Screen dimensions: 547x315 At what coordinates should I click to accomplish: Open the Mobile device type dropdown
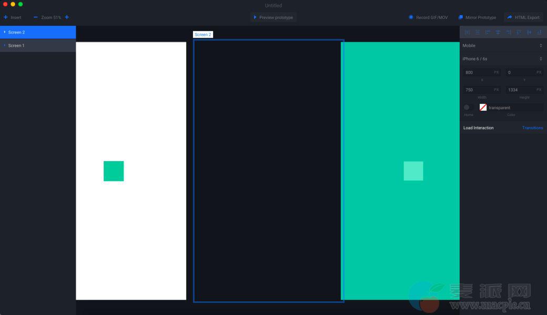click(502, 46)
